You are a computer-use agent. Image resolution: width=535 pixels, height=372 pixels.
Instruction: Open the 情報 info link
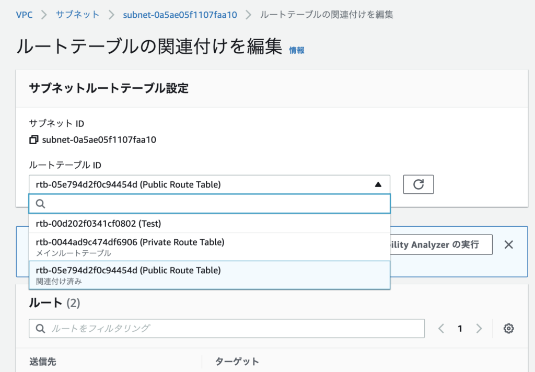[297, 50]
